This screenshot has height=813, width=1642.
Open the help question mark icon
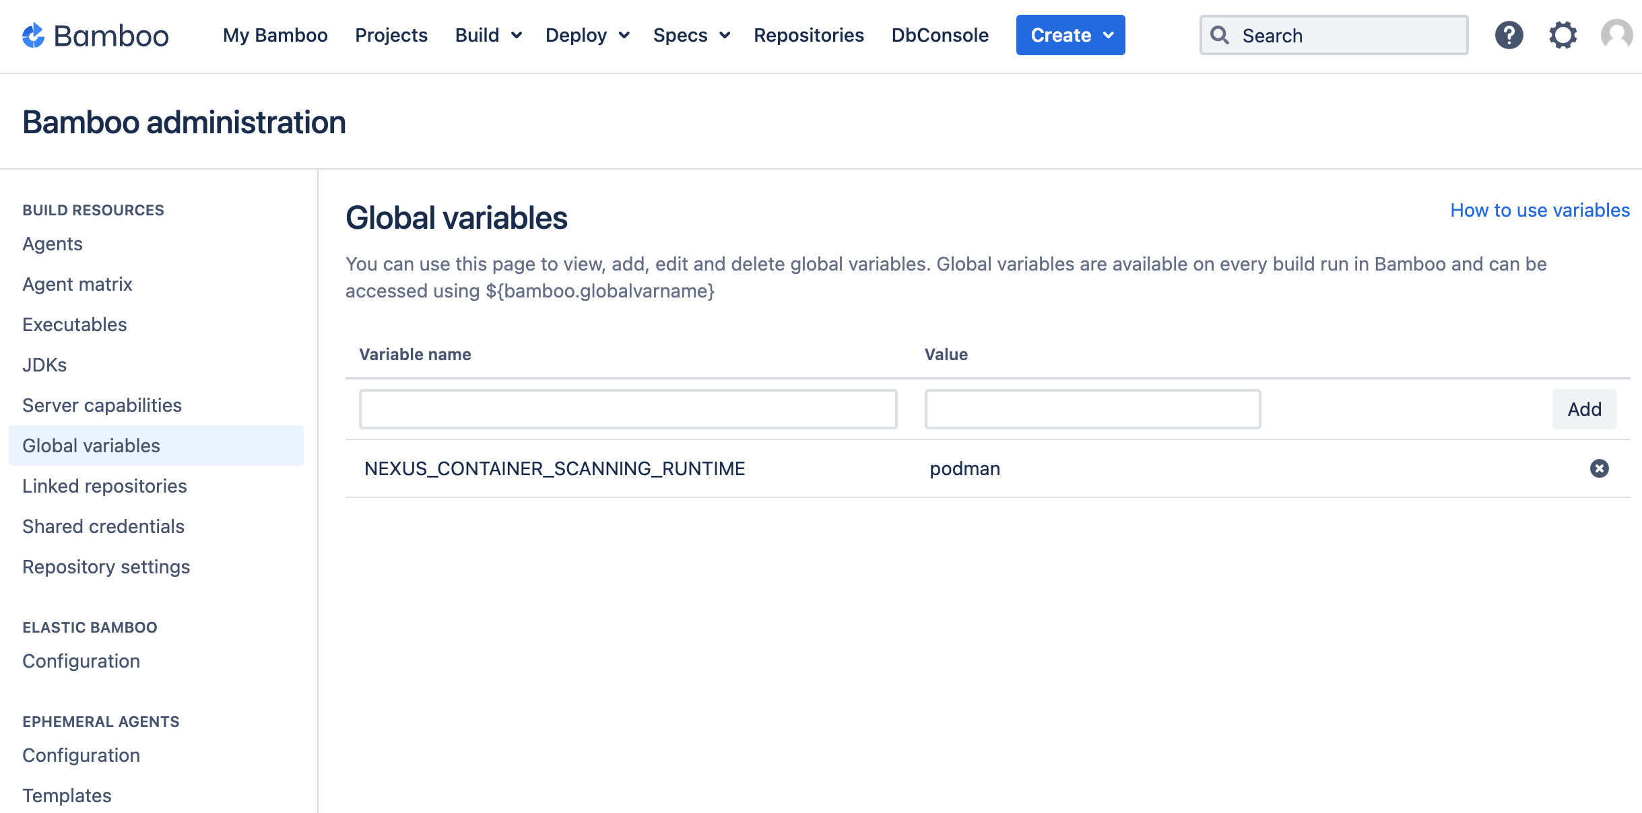coord(1509,36)
